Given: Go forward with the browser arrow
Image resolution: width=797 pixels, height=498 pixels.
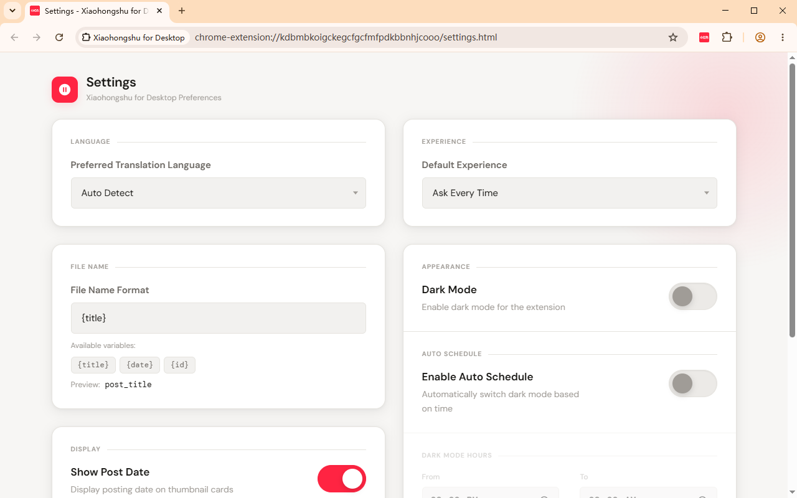Looking at the screenshot, I should click(x=37, y=37).
